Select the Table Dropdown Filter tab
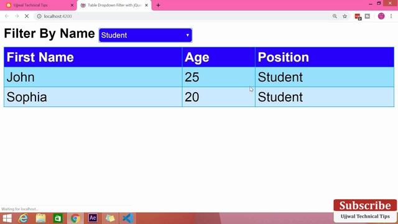Screen dimensions: 398x224 (x=114, y=5)
